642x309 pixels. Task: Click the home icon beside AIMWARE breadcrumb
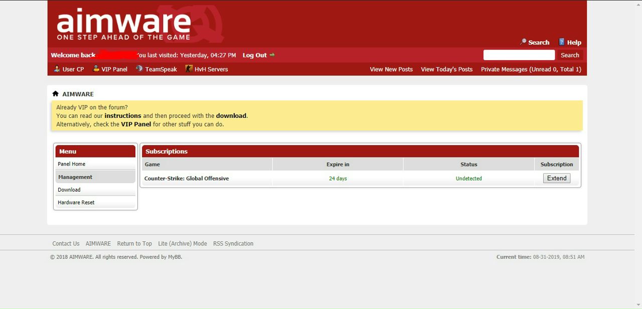pyautogui.click(x=56, y=94)
